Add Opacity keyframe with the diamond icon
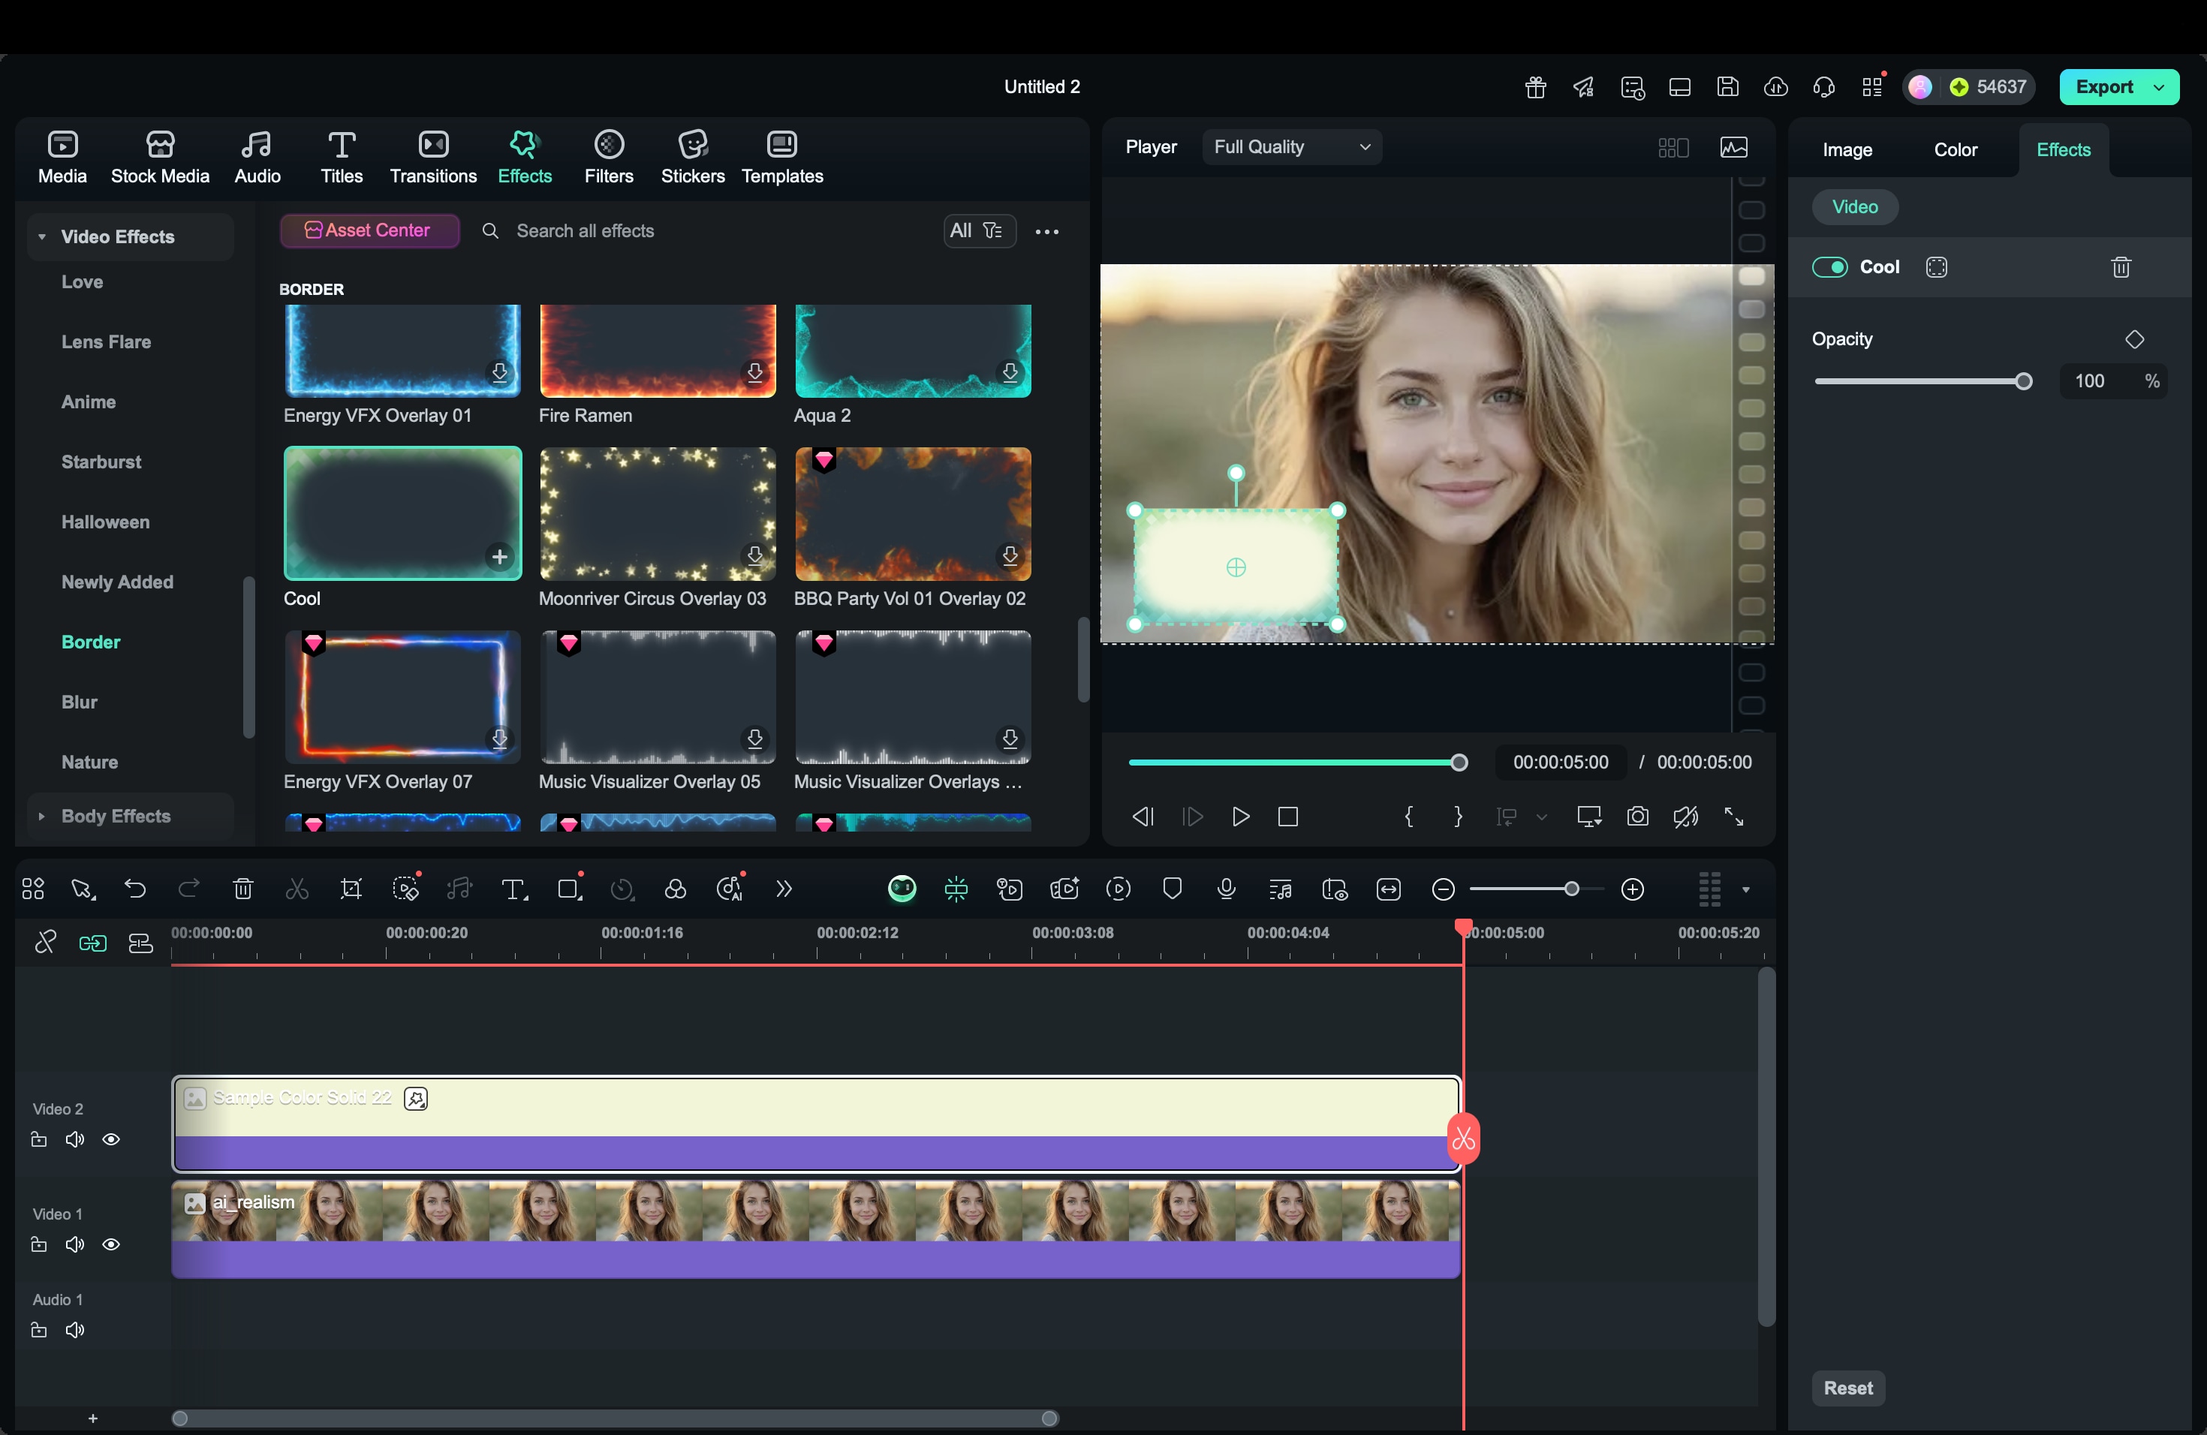Image resolution: width=2207 pixels, height=1435 pixels. 2133,339
